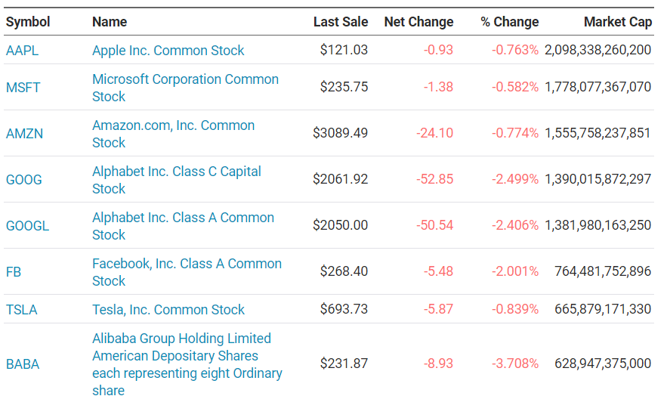670x396 pixels.
Task: Open Microsoft Corporation Common Stock page
Action: (x=186, y=88)
